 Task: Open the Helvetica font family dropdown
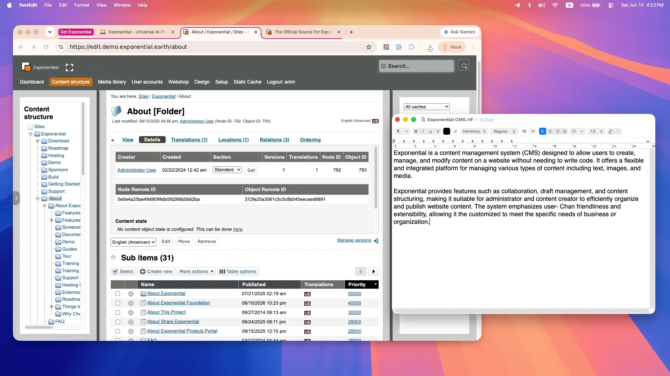point(474,131)
